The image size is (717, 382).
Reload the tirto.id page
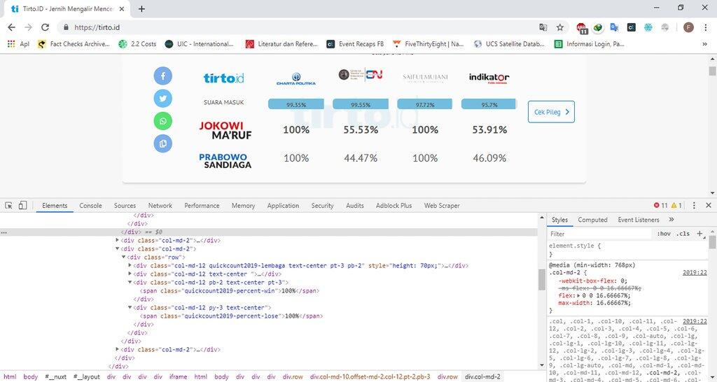tap(45, 27)
